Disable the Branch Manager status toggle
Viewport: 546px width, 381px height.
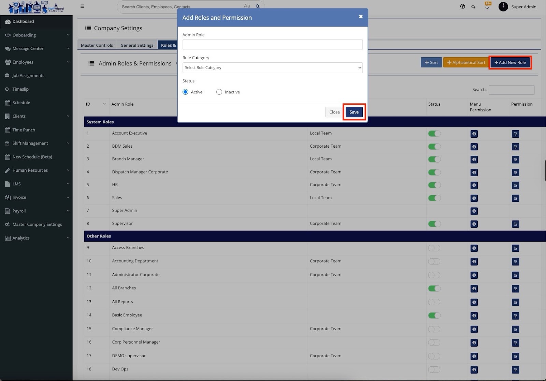pyautogui.click(x=434, y=159)
